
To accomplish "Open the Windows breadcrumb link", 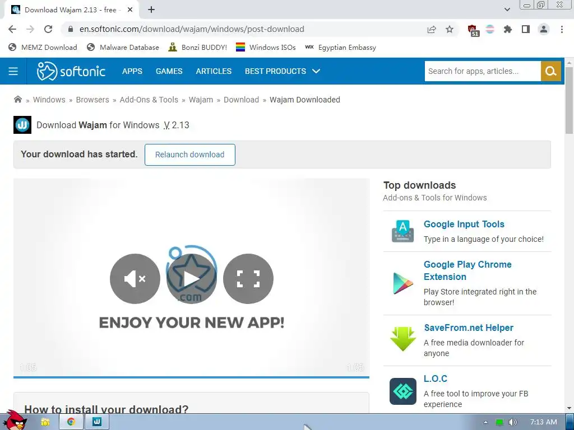I will 49,100.
